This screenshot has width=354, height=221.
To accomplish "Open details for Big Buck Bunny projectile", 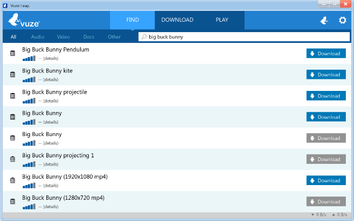I will [51, 101].
